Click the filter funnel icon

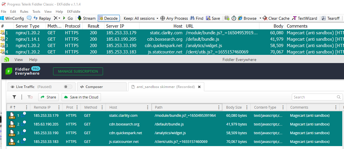pyautogui.click(x=14, y=97)
